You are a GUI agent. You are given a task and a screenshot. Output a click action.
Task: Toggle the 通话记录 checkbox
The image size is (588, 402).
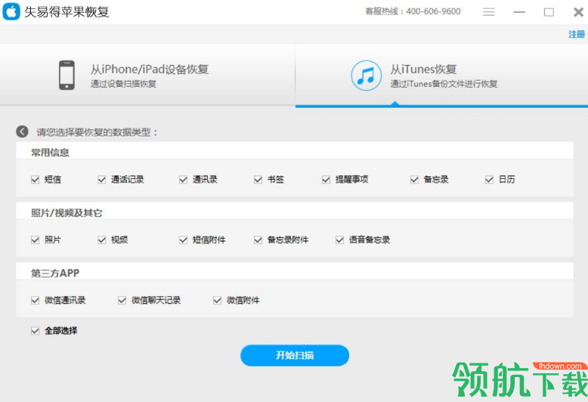click(101, 180)
